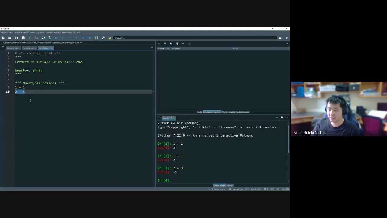Open the Executar menu
The height and width of the screenshot is (218, 387).
click(x=34, y=33)
